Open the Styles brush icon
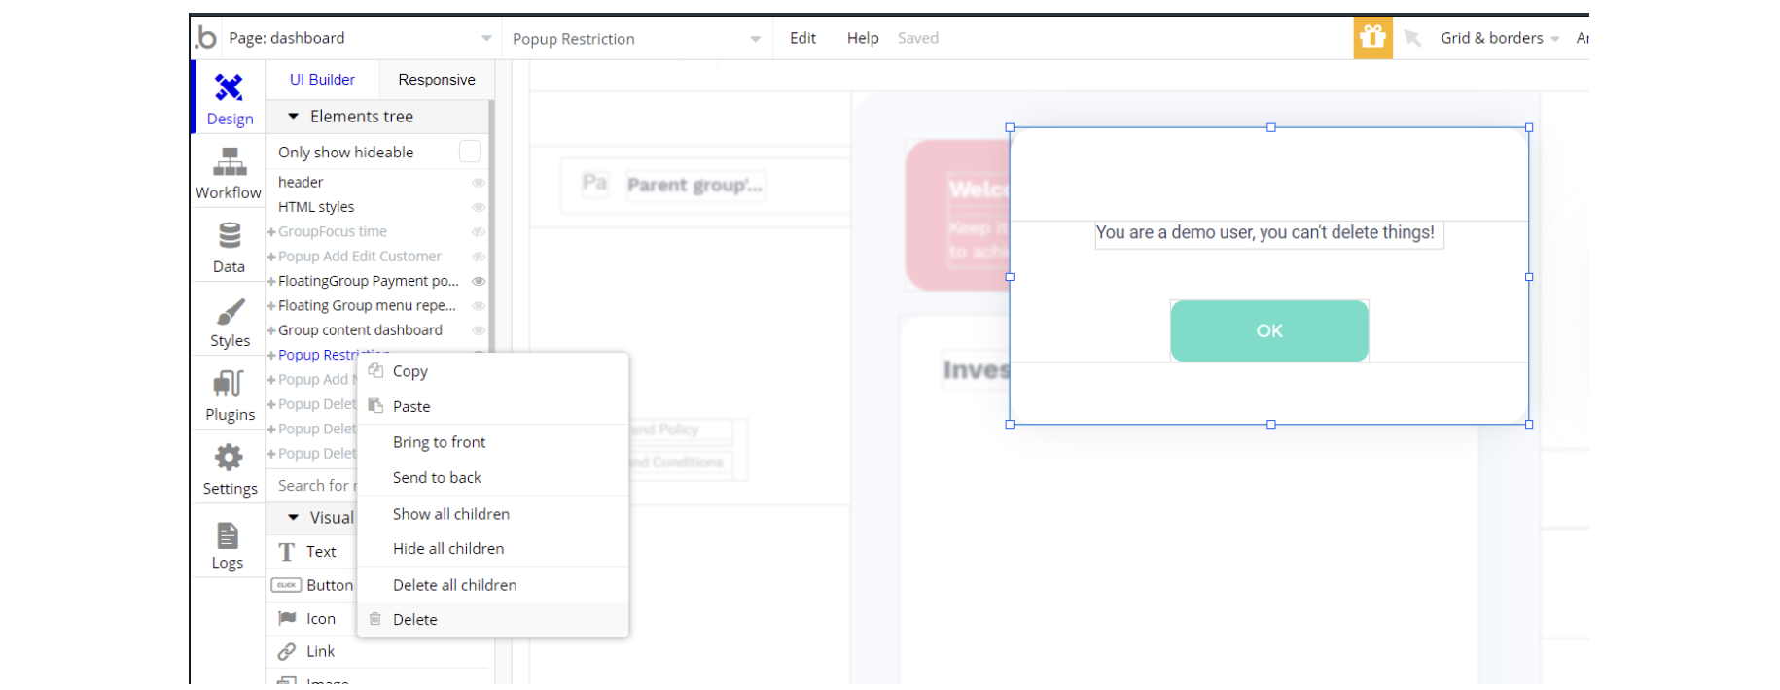 [x=230, y=312]
